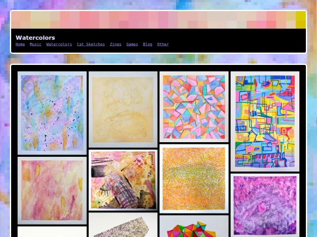Visit the Cat Sketches page

(91, 44)
